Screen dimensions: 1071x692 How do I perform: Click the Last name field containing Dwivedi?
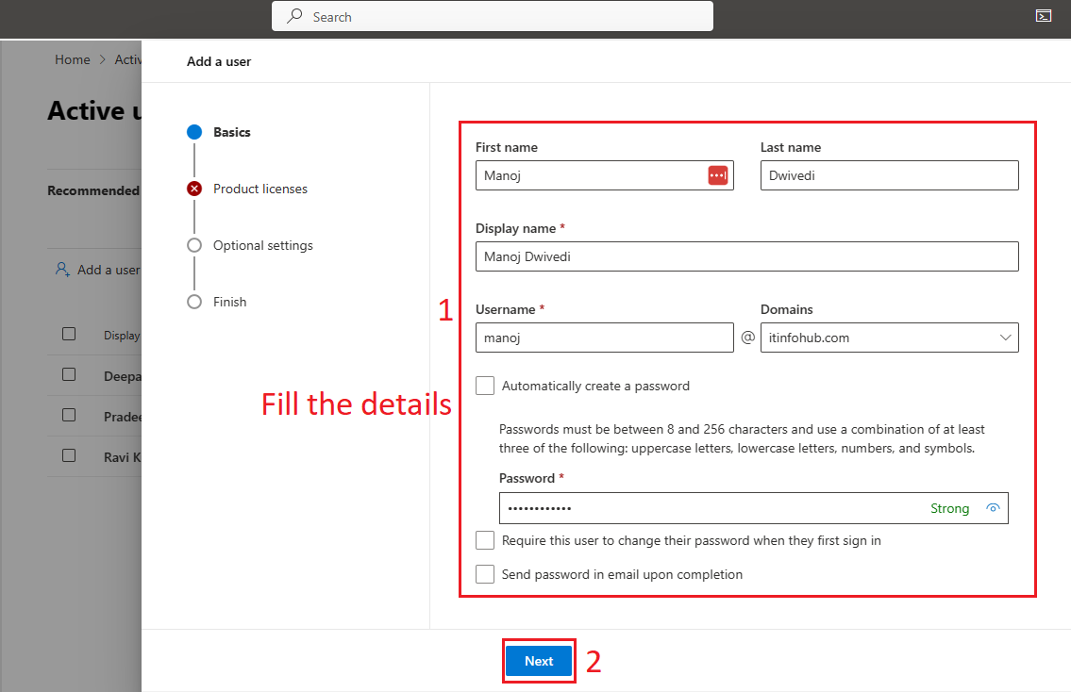889,175
